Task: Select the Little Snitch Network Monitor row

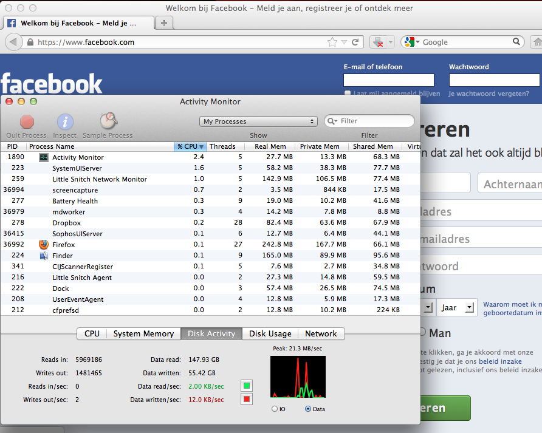Action: (x=210, y=179)
